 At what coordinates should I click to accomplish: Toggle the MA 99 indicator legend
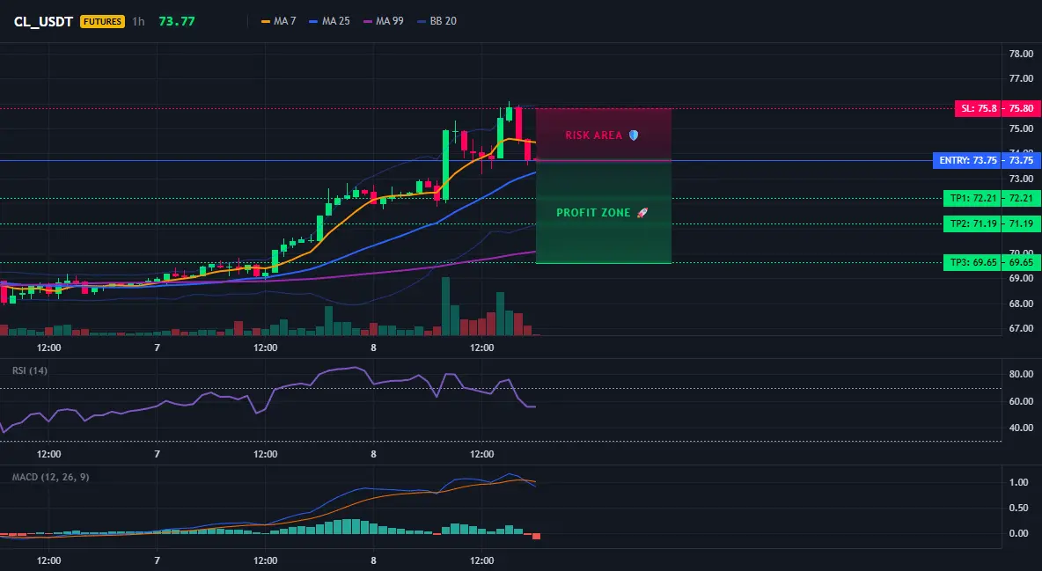[x=384, y=21]
